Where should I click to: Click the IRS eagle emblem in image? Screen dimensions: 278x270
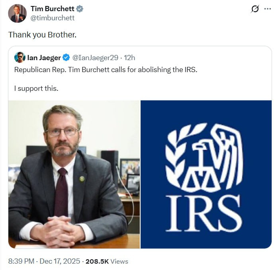coord(204,157)
